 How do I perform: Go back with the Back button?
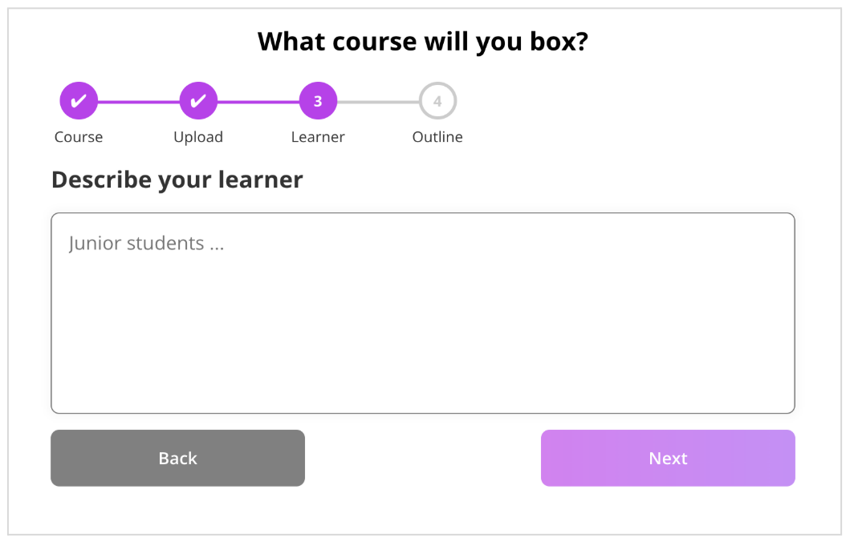177,458
